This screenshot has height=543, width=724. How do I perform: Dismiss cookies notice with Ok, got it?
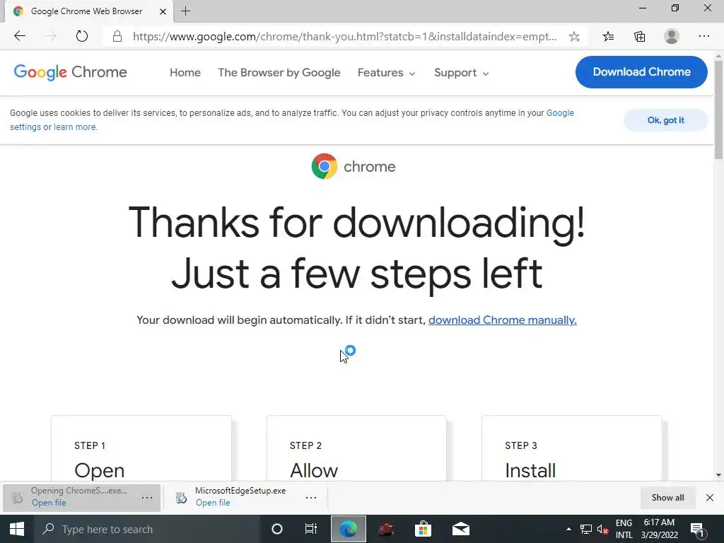665,120
